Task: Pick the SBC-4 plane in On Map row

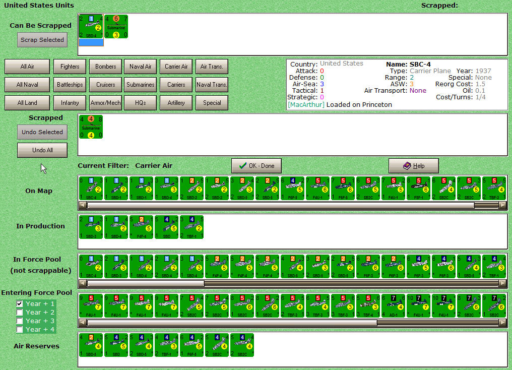Action: click(x=91, y=189)
